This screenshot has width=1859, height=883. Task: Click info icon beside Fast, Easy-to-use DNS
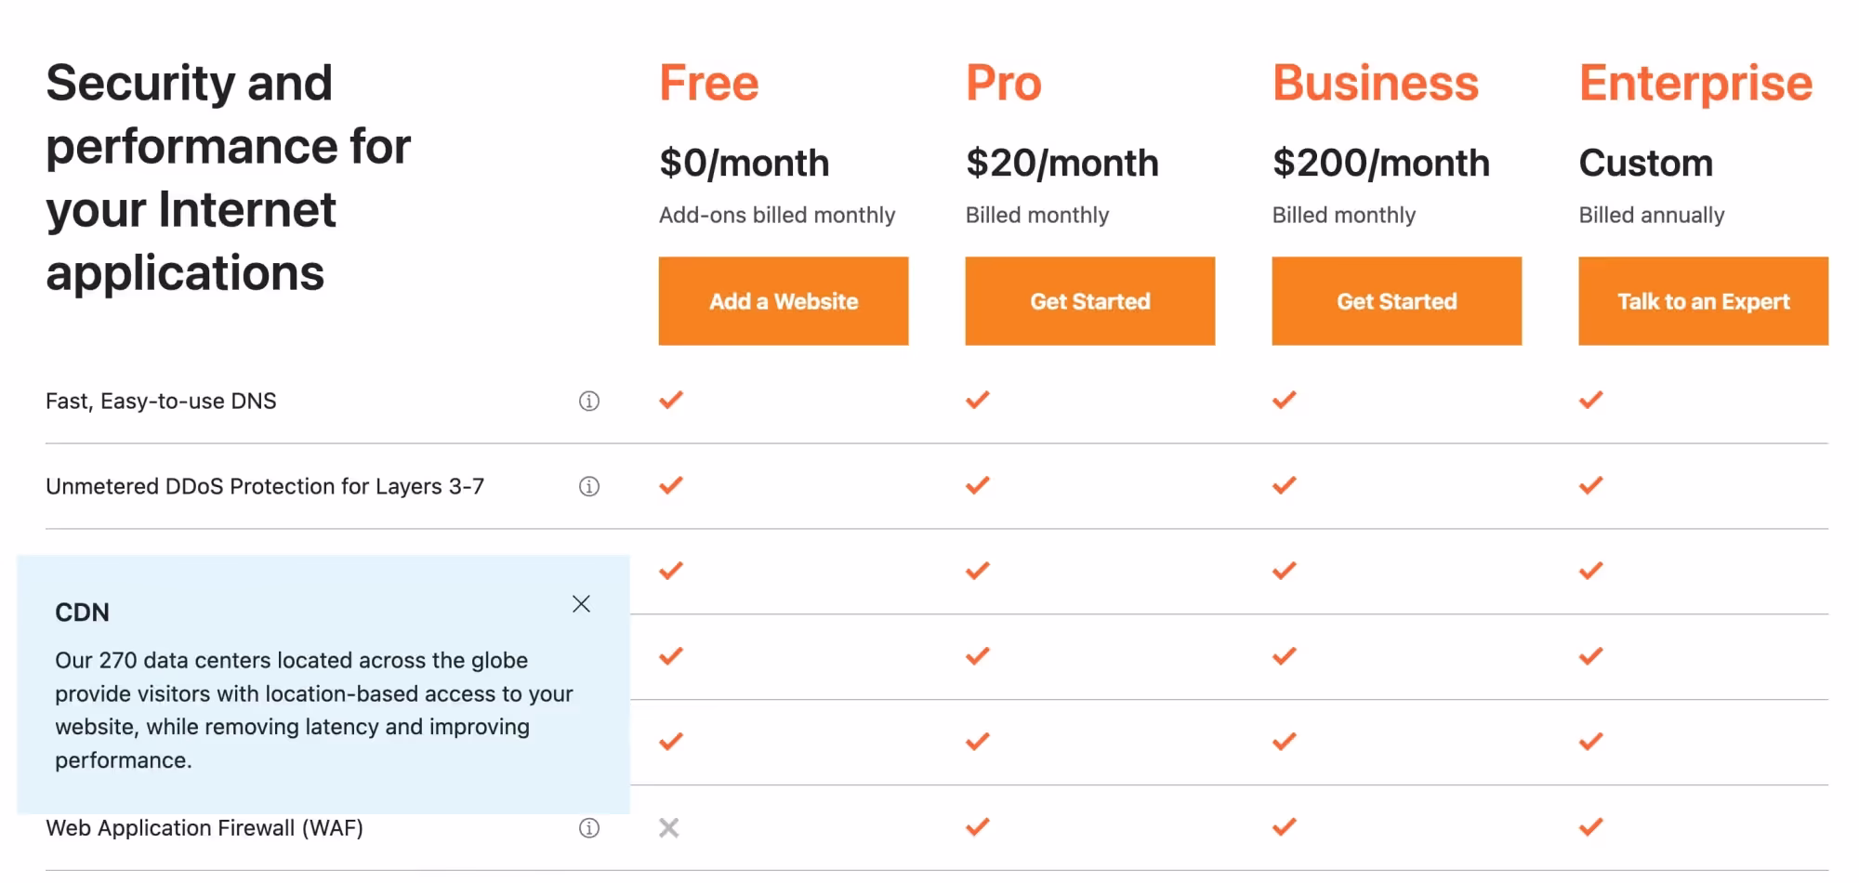click(589, 402)
